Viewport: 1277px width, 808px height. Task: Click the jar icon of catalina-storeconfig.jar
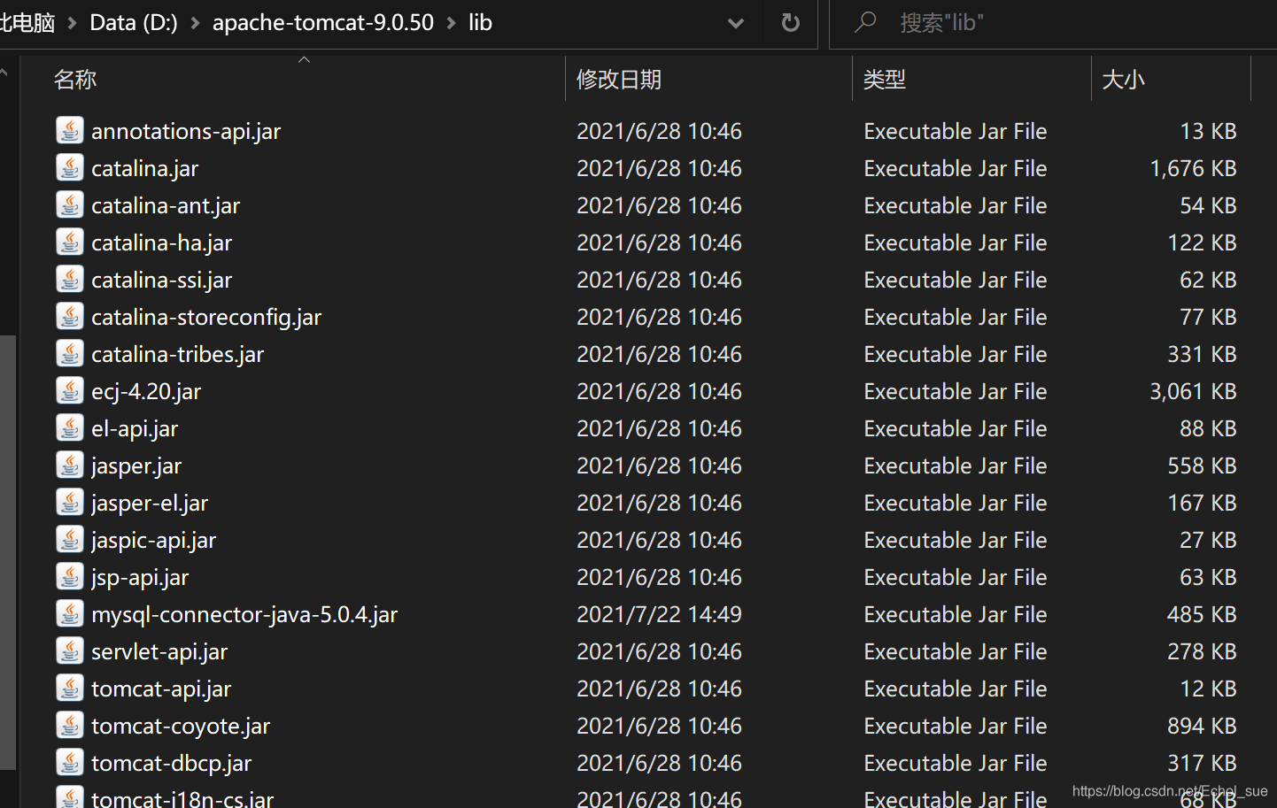(70, 316)
